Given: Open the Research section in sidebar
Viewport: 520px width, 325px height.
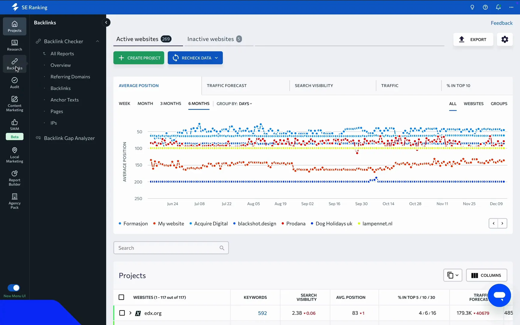Looking at the screenshot, I should (x=14, y=45).
